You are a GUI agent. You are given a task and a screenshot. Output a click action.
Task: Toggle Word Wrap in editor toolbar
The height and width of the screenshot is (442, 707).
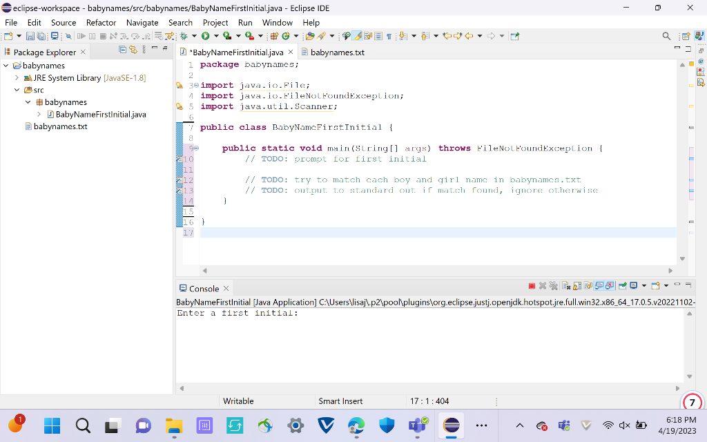tap(368, 36)
